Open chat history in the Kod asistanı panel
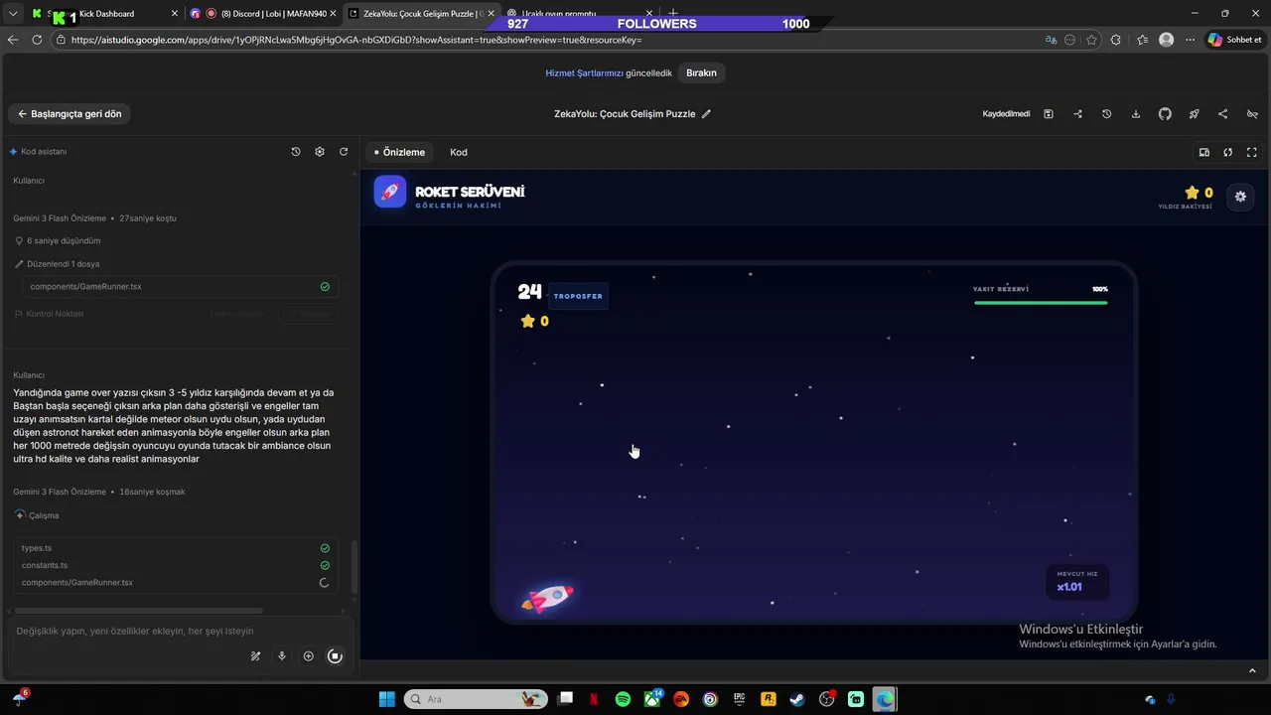This screenshot has width=1271, height=715. [x=296, y=152]
